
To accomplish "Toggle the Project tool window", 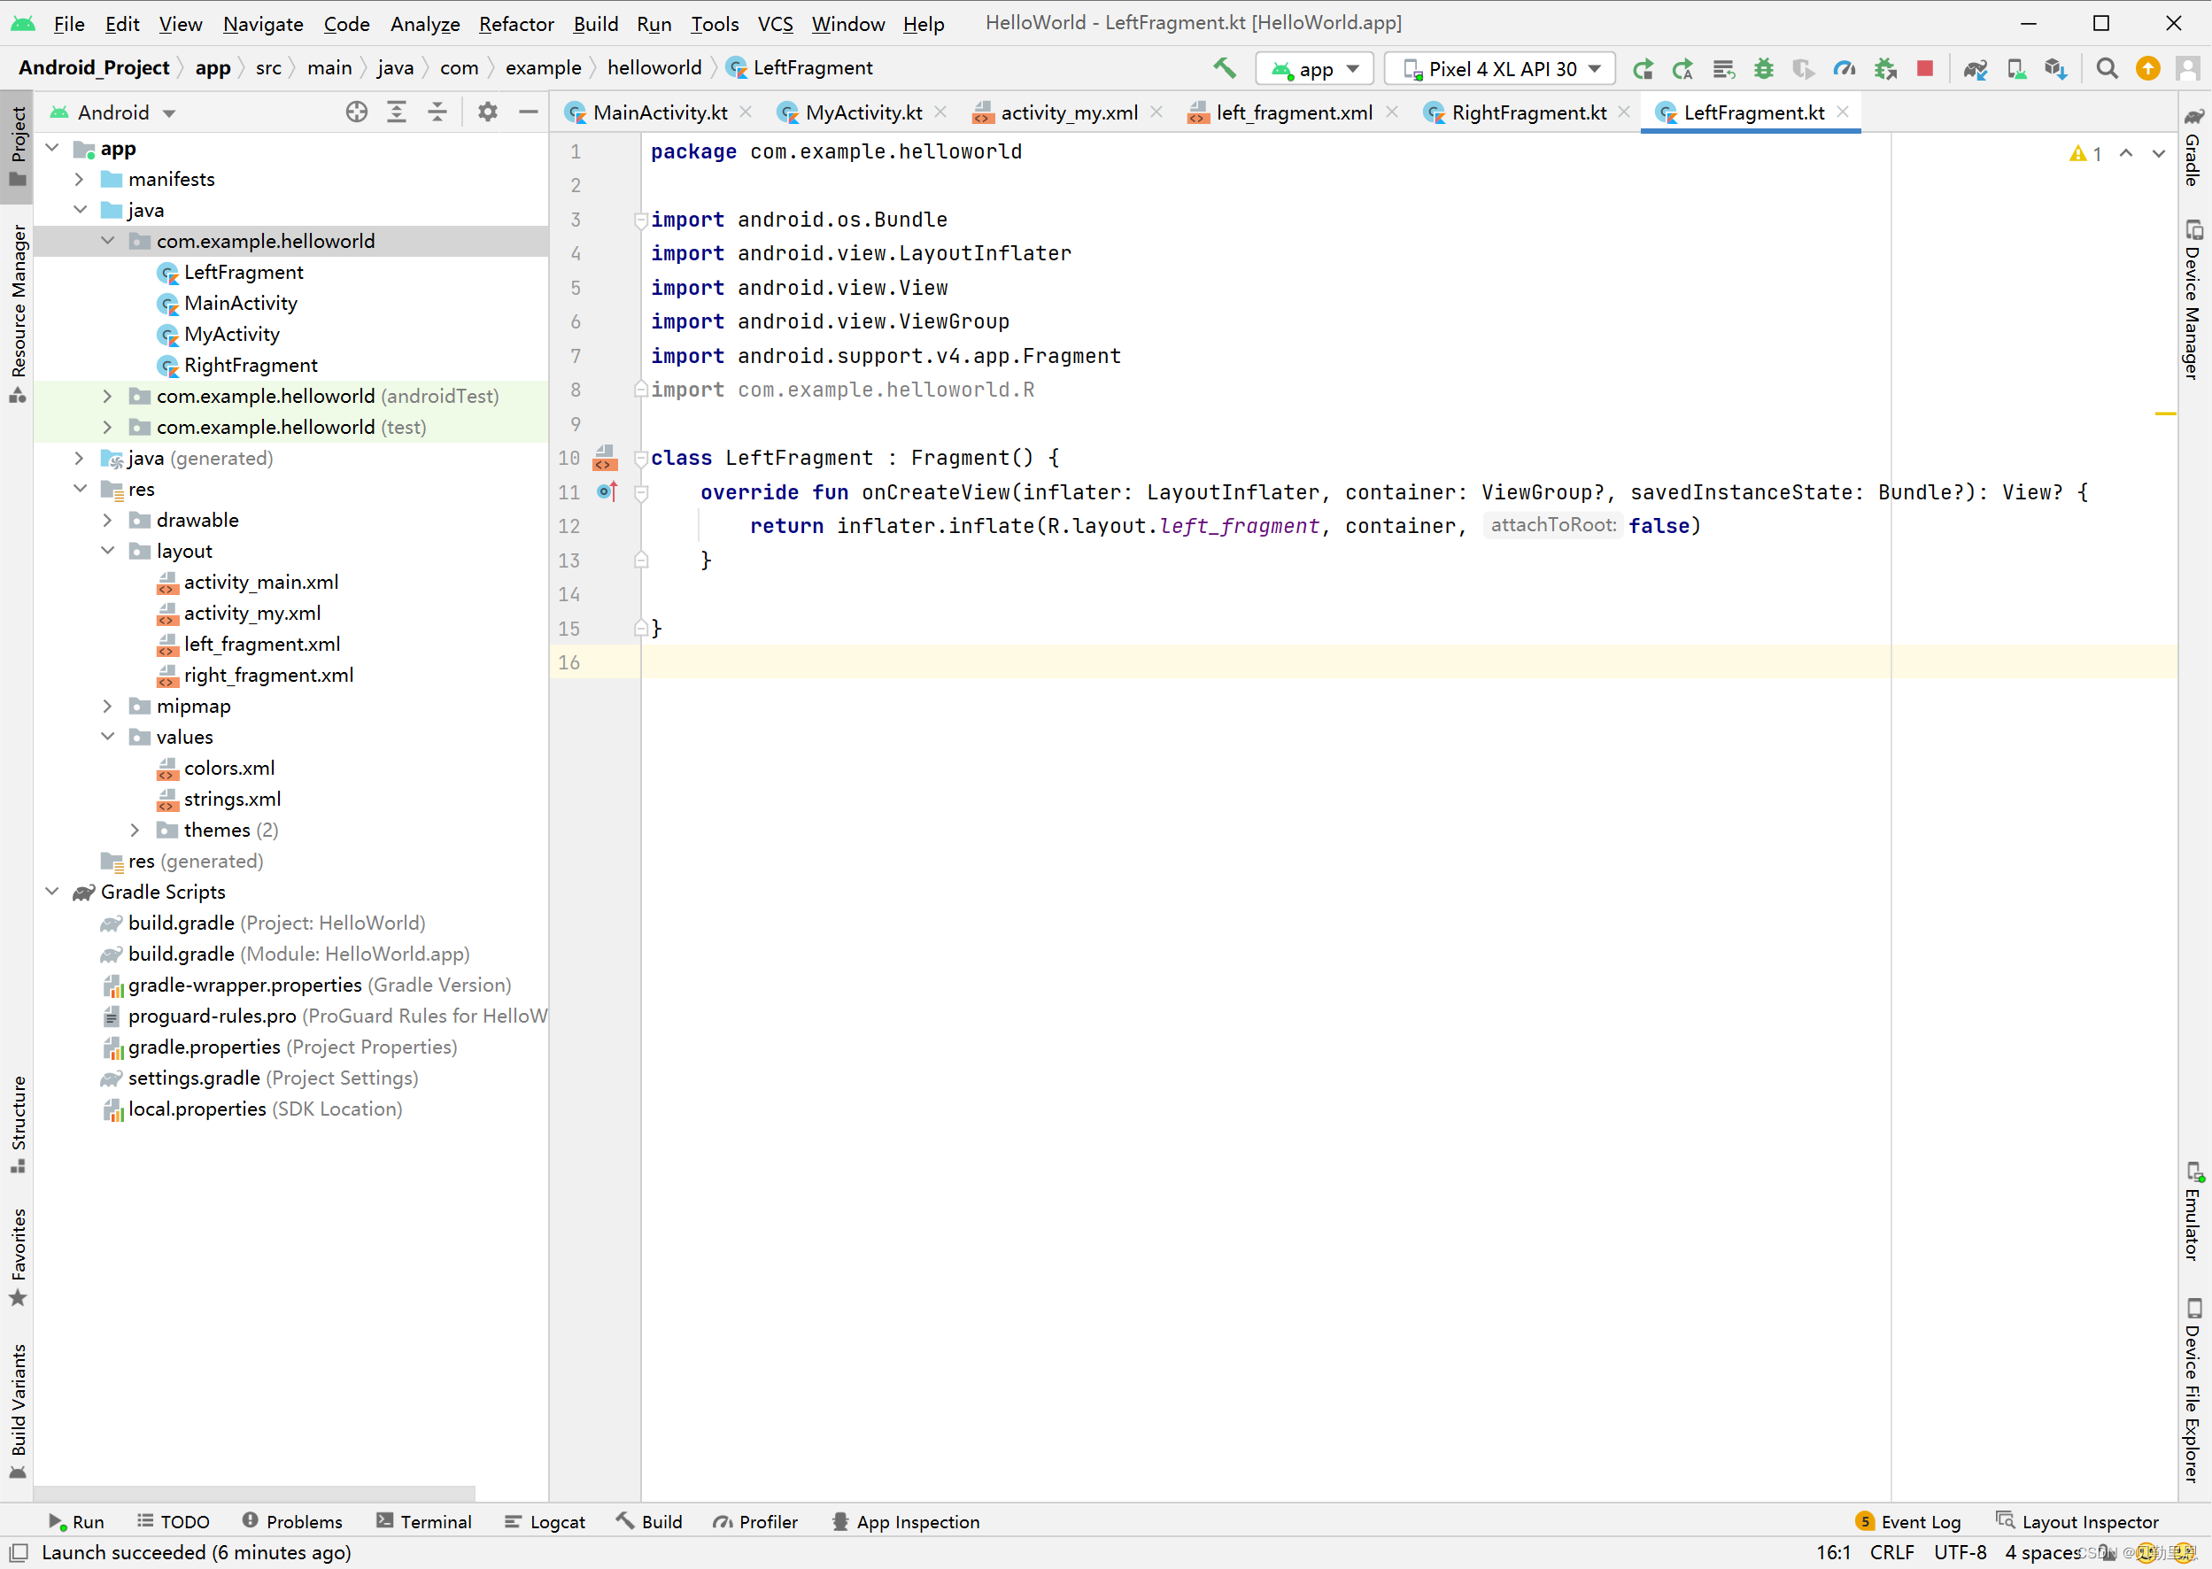I will tap(18, 145).
